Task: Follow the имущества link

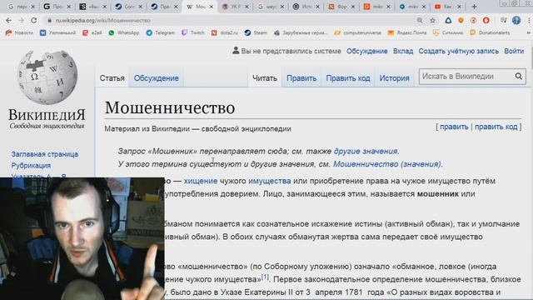Action: coord(269,181)
